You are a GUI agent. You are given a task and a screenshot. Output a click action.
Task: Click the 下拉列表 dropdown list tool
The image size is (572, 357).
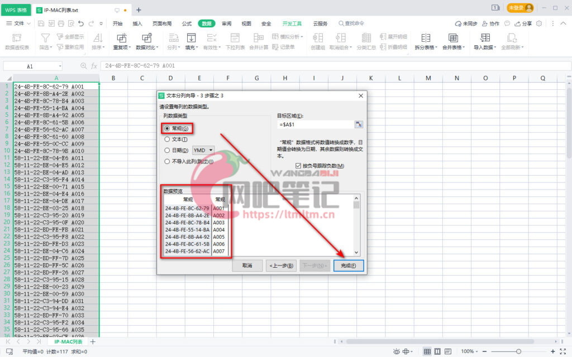click(x=235, y=41)
